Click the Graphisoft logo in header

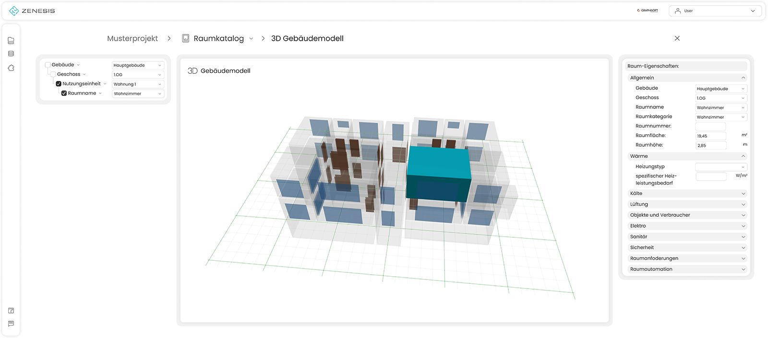648,11
